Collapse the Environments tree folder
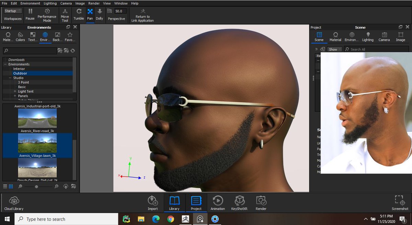This screenshot has width=412, height=225. 5,64
